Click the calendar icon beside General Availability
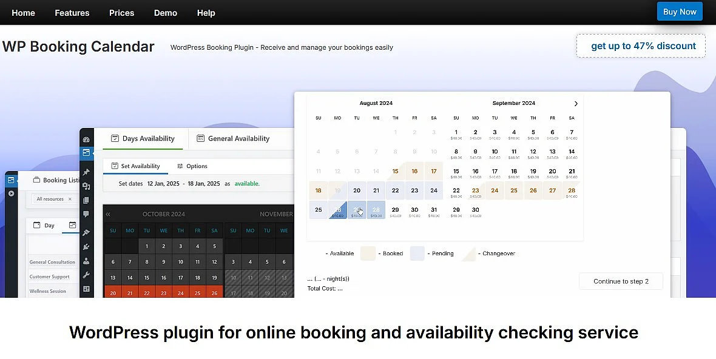Viewport: 716px width, 359px height. [200, 138]
